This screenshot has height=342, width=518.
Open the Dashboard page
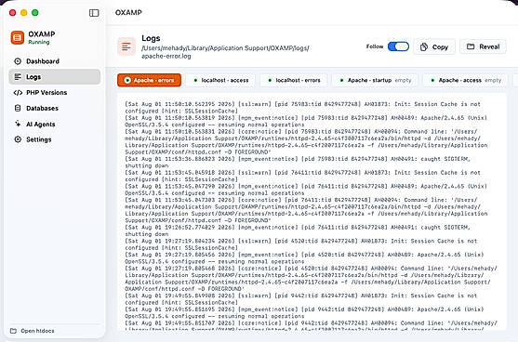click(55, 61)
